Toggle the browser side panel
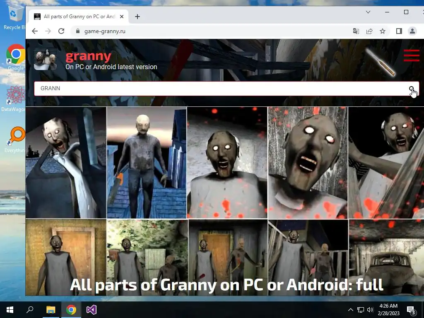This screenshot has width=424, height=318. pyautogui.click(x=399, y=31)
